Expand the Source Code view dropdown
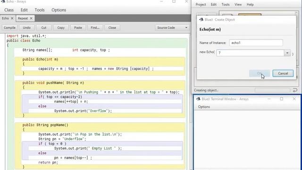The height and width of the screenshot is (170, 302). (x=172, y=28)
